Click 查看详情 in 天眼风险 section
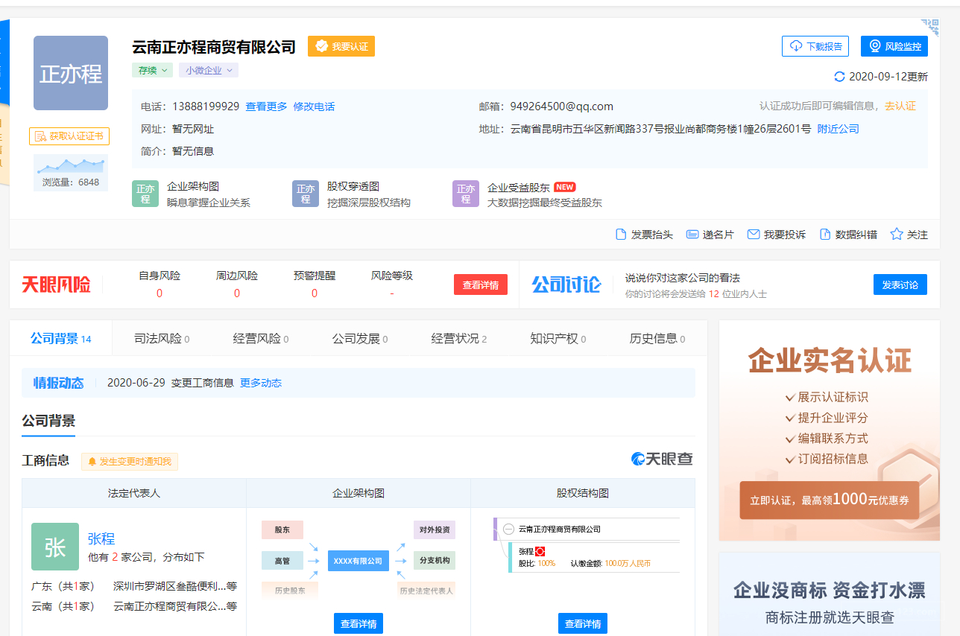This screenshot has height=636, width=960. [x=481, y=284]
